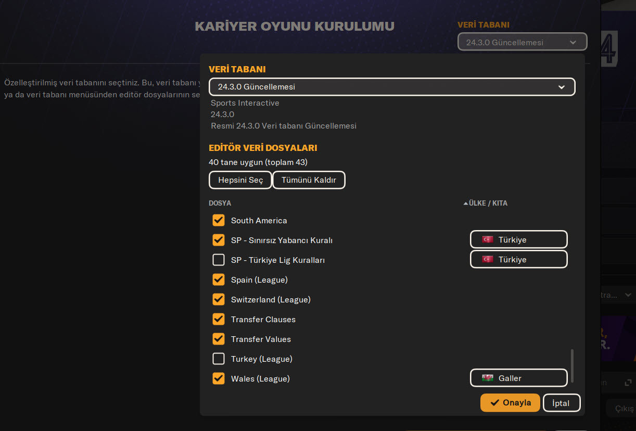Click the file list scrollbar
636x431 pixels.
pyautogui.click(x=572, y=365)
